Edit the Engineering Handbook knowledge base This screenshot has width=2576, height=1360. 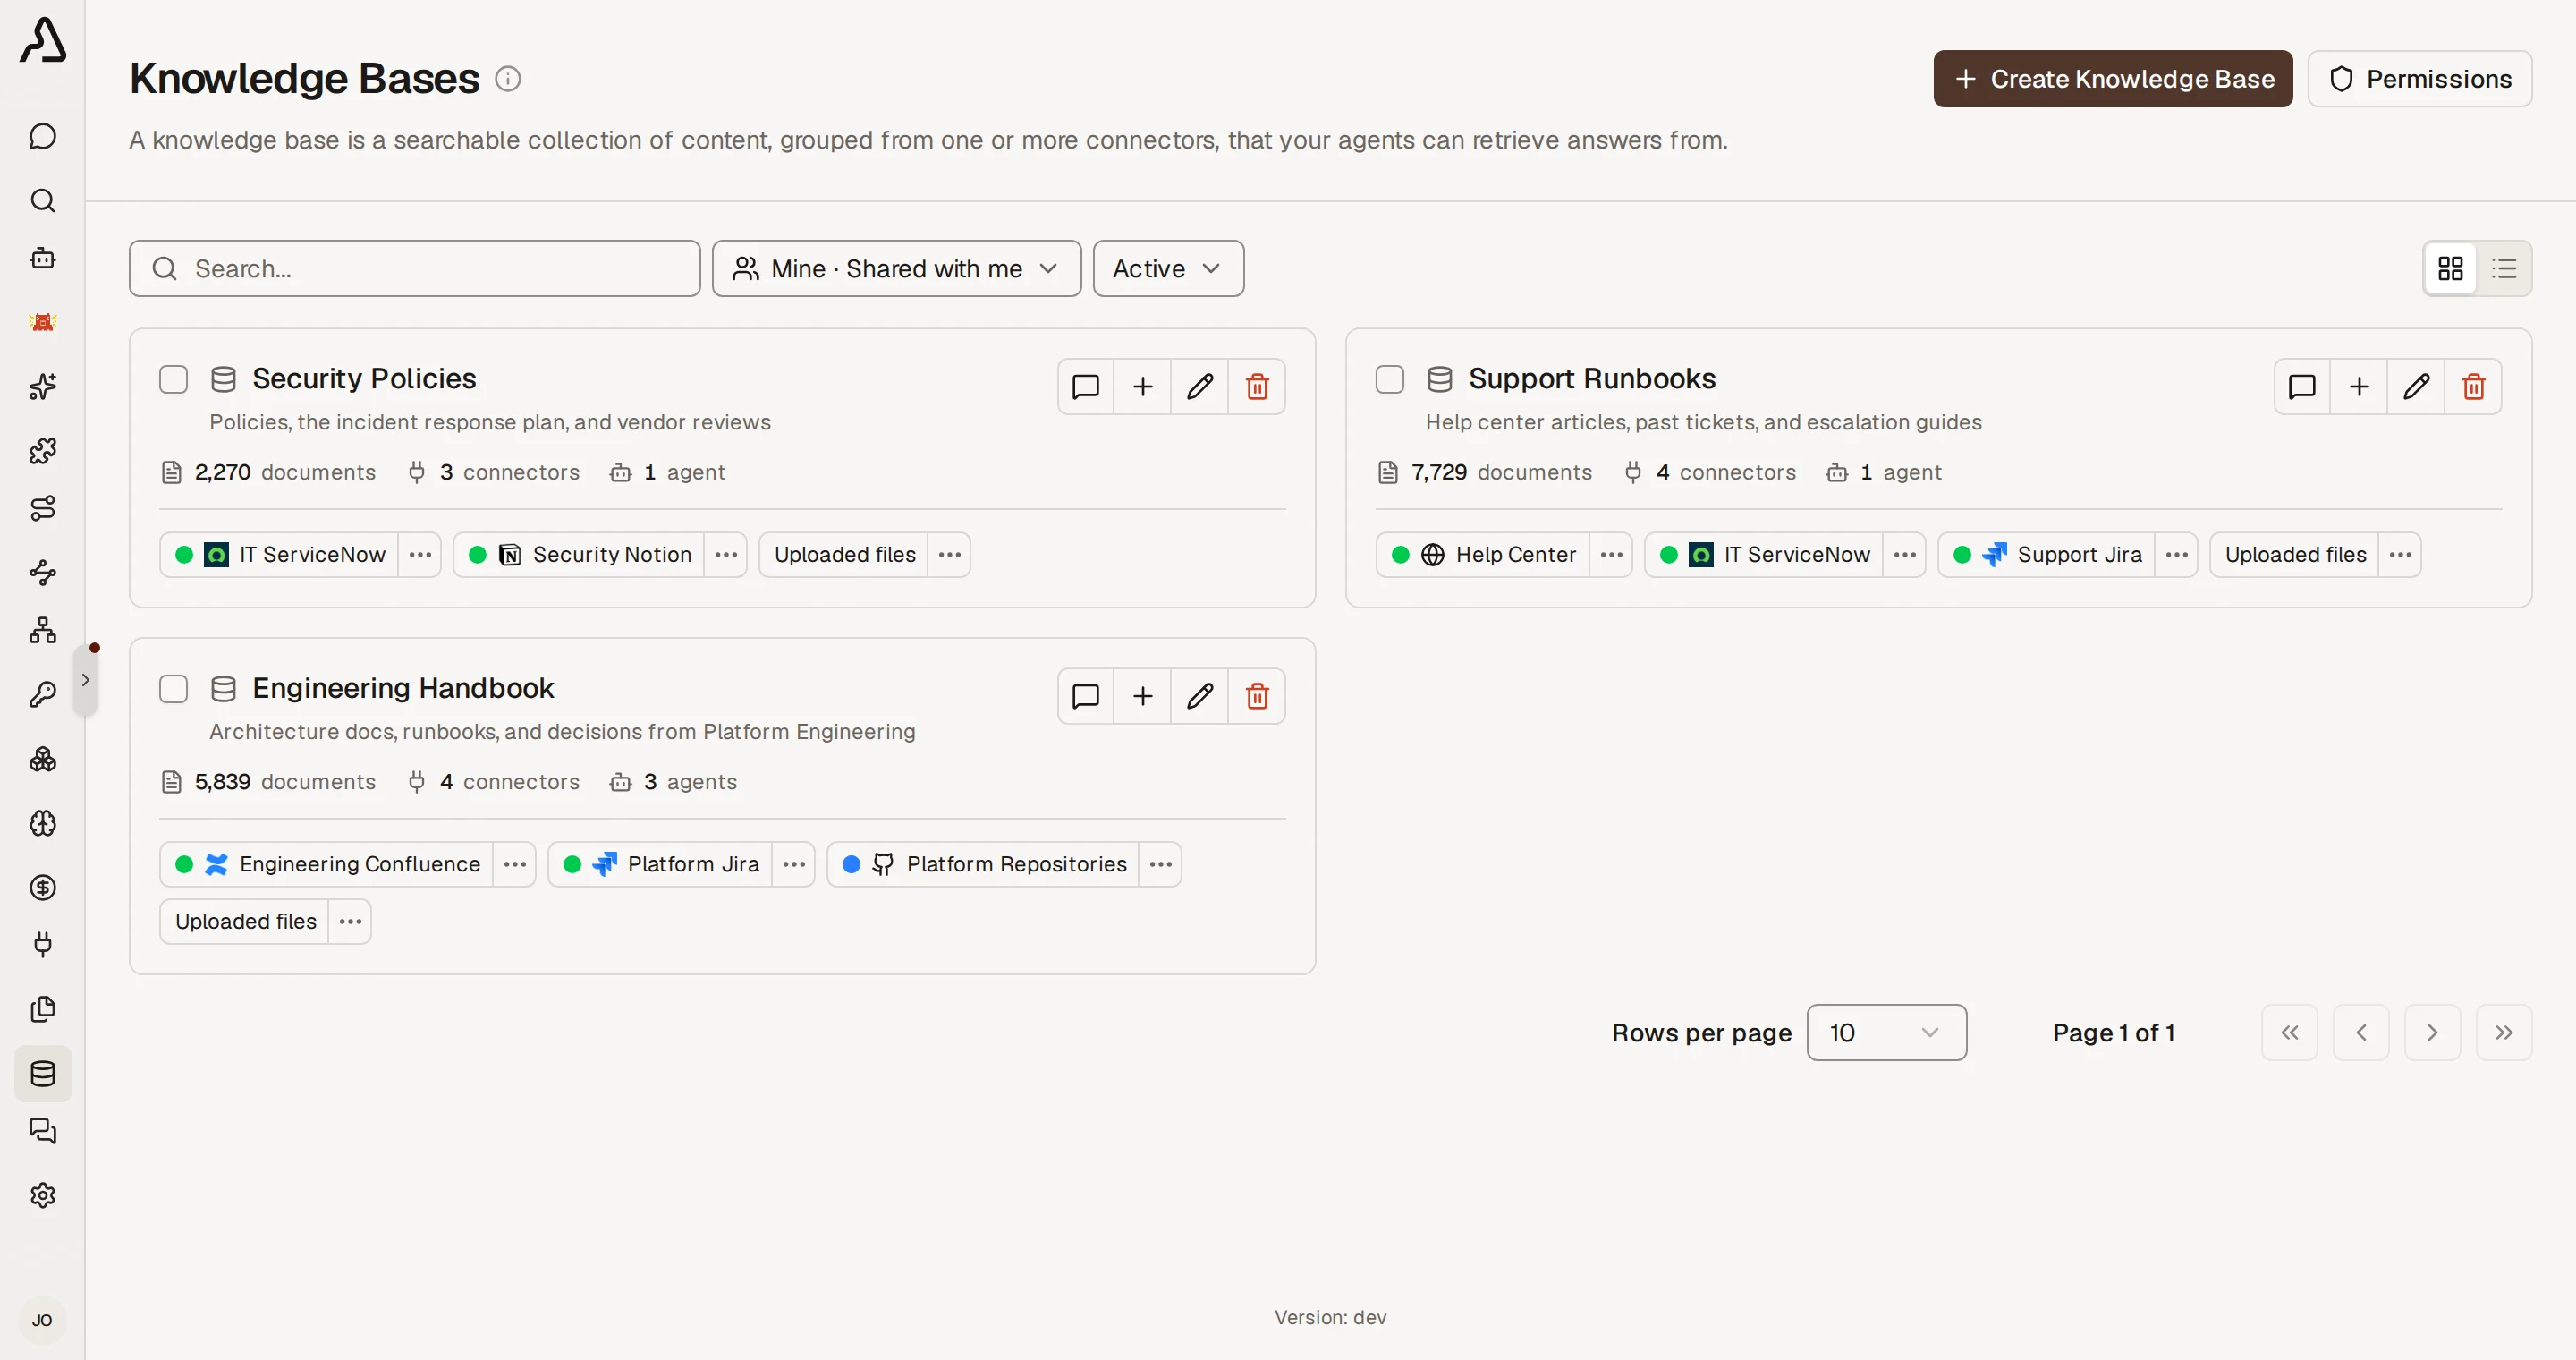[x=1200, y=696]
